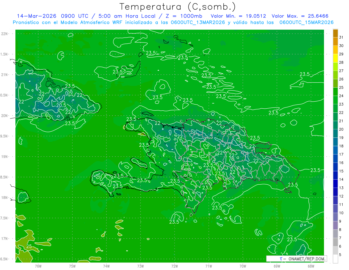The width and height of the screenshot is (349, 270).
Task: Click the dark orange legend swatch above 31
Action: 335,33
